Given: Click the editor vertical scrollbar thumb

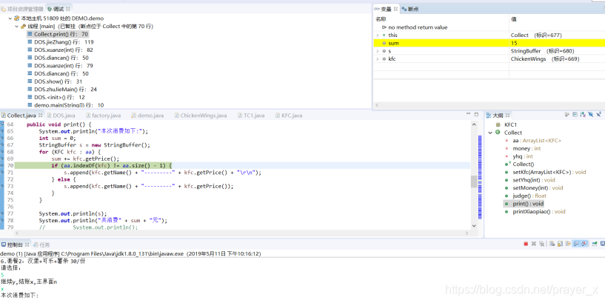Looking at the screenshot, I should [x=474, y=182].
